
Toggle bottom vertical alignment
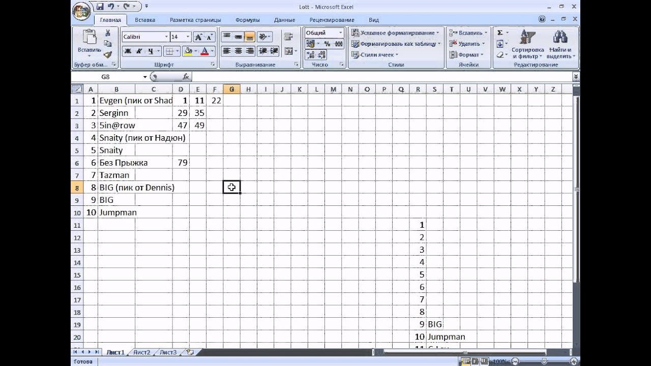point(249,37)
